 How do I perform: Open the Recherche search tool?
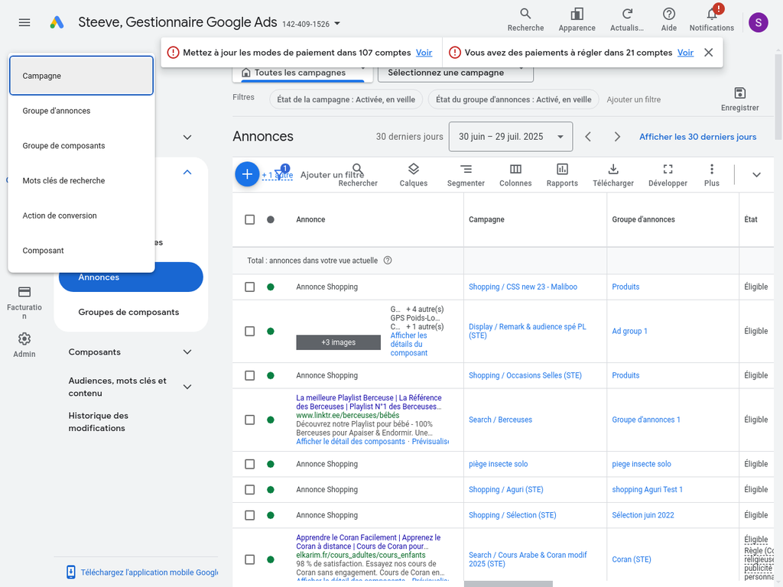click(x=525, y=20)
